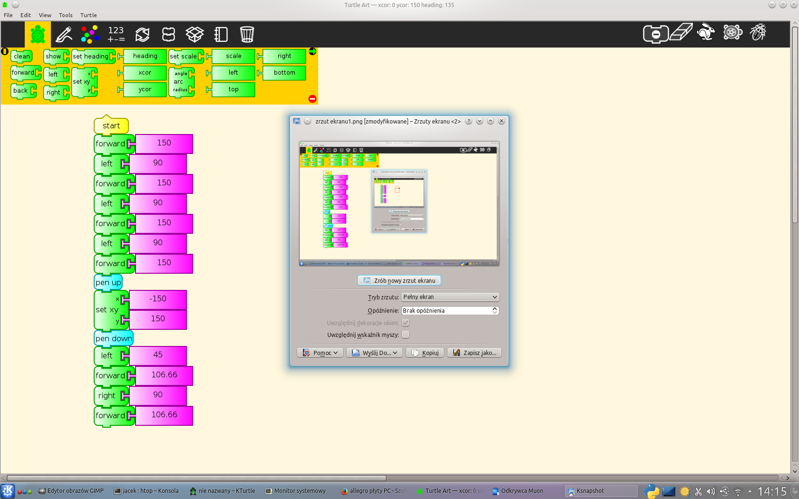799x499 pixels.
Task: Open the Tools menu
Action: [x=66, y=15]
